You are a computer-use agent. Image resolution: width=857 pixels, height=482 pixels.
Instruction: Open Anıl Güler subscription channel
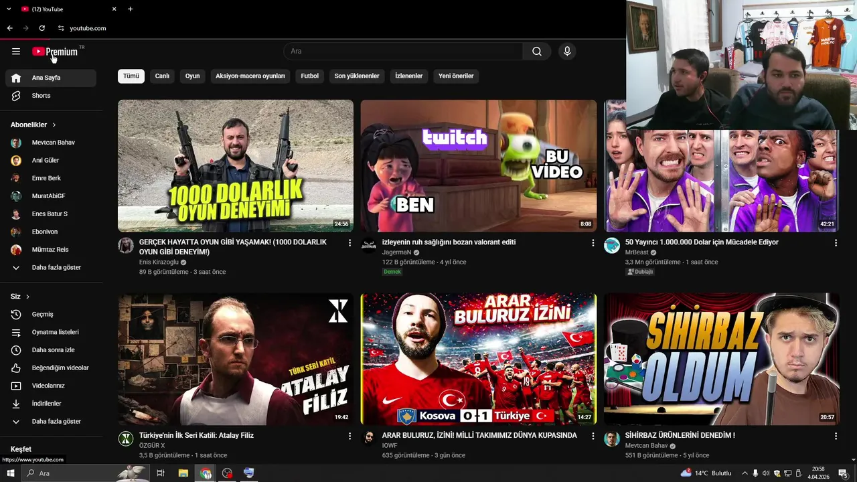51,161
